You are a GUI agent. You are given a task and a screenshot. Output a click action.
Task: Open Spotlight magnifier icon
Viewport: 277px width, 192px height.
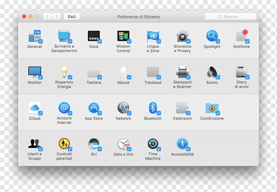point(212,36)
